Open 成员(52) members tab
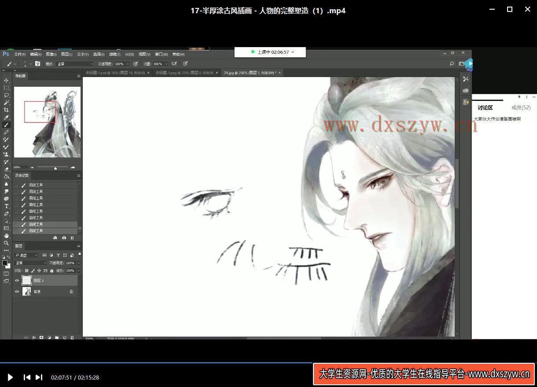 [521, 107]
